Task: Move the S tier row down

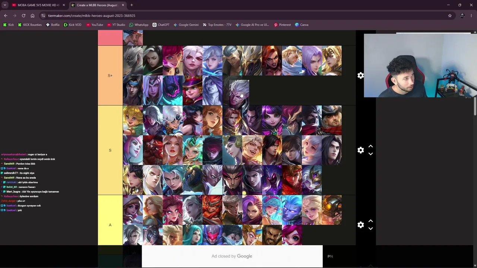Action: 370,154
